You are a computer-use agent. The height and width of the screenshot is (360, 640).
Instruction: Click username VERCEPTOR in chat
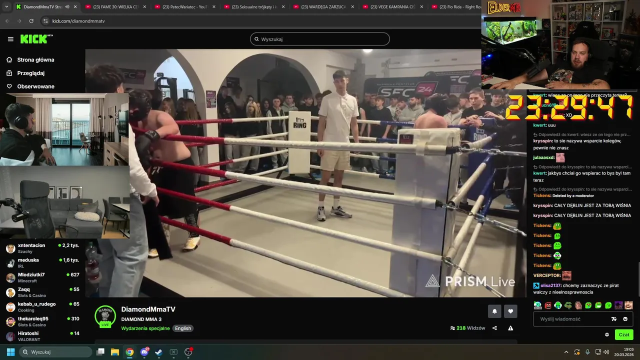(546, 275)
